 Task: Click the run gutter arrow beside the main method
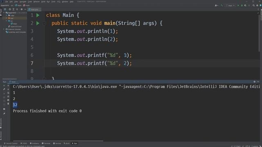pyautogui.click(x=38, y=23)
